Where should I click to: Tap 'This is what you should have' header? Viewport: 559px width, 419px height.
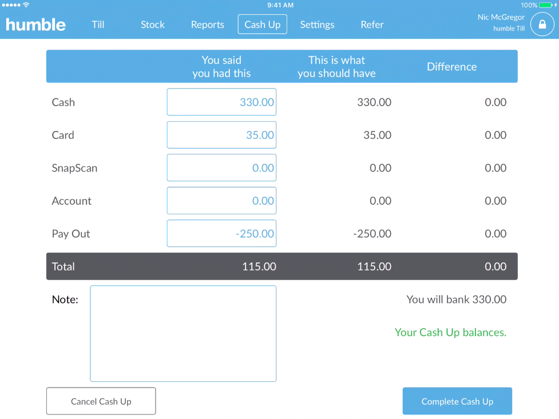[336, 67]
